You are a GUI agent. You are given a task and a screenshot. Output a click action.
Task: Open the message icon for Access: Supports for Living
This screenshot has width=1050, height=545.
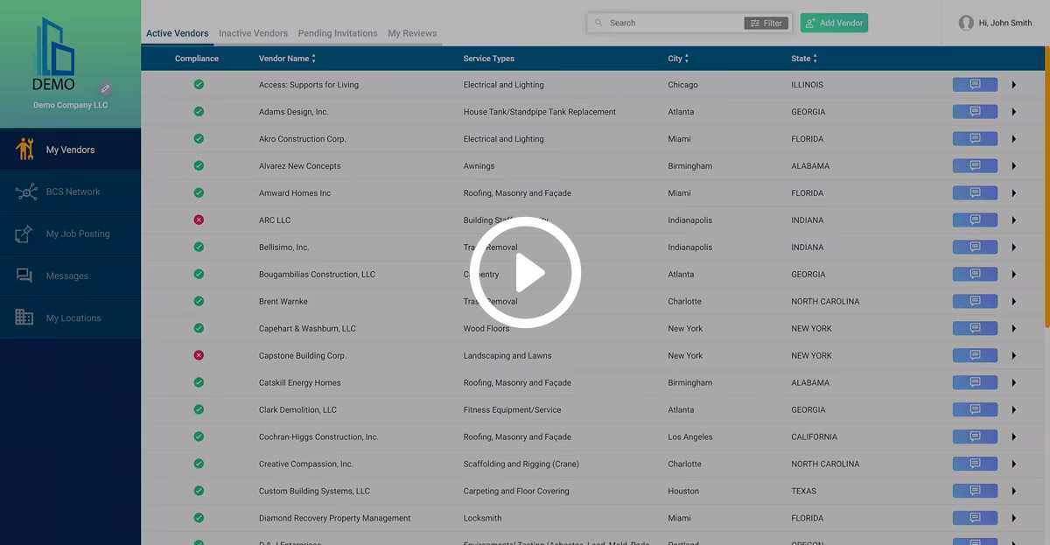click(974, 84)
